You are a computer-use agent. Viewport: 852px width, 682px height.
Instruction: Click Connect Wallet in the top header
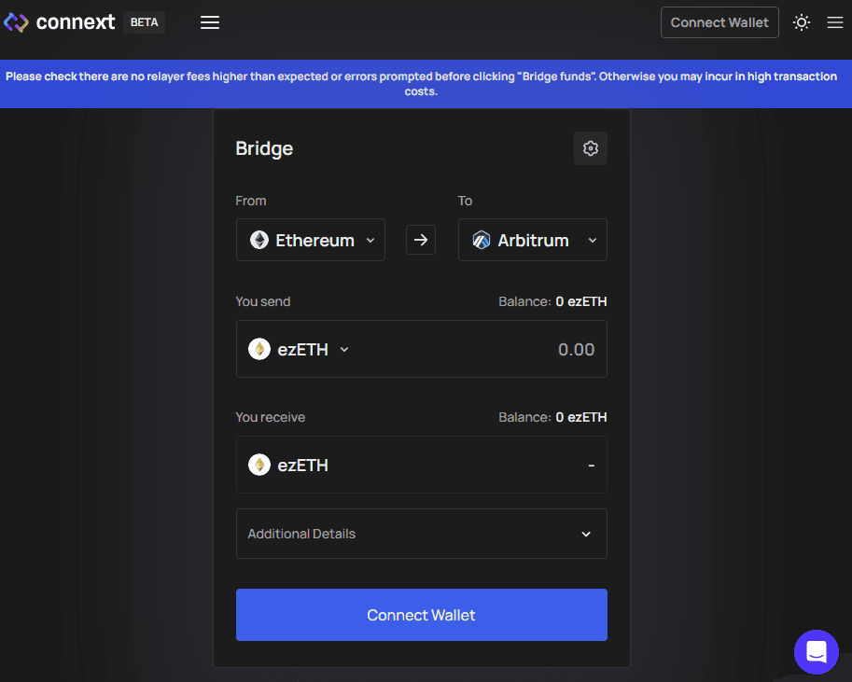click(719, 22)
